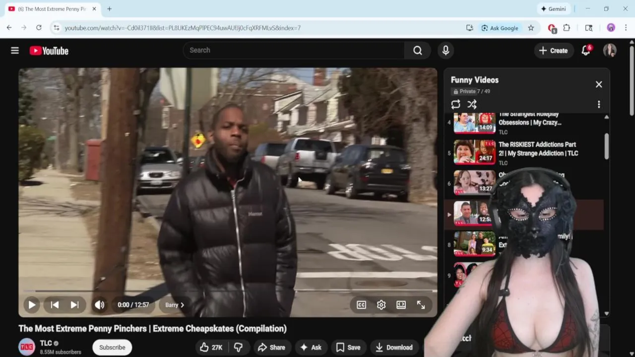The width and height of the screenshot is (635, 357).
Task: Expand the Barry chapter list
Action: pos(175,305)
